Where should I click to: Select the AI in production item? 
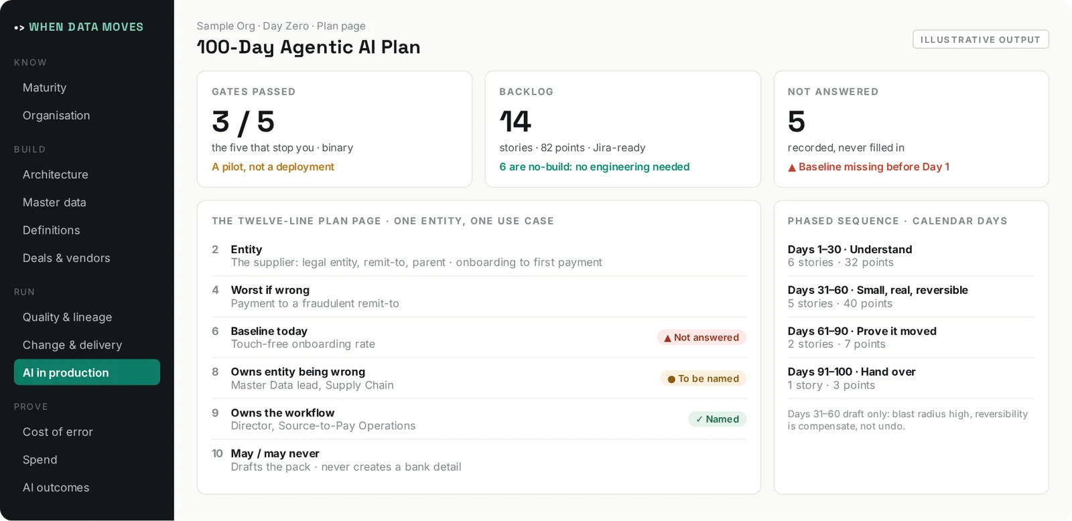[86, 372]
